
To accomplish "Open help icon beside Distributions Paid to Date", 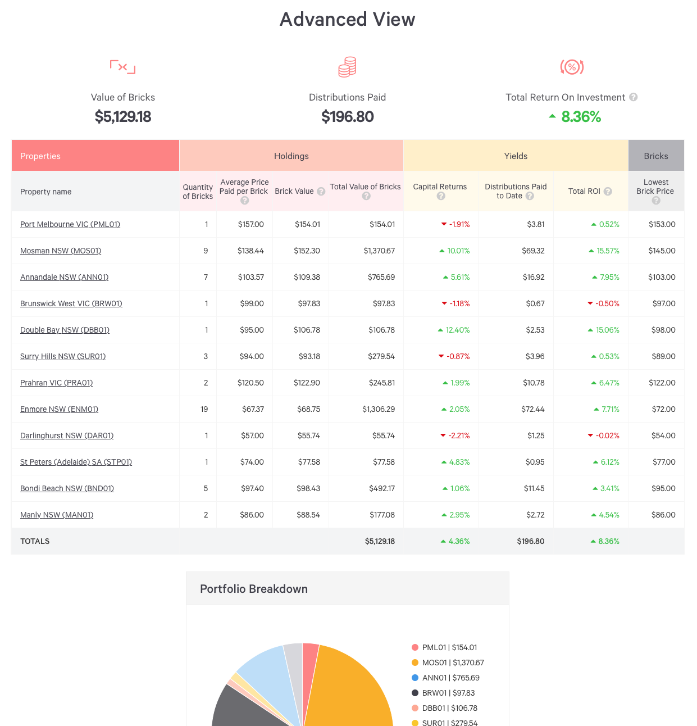I will click(530, 196).
